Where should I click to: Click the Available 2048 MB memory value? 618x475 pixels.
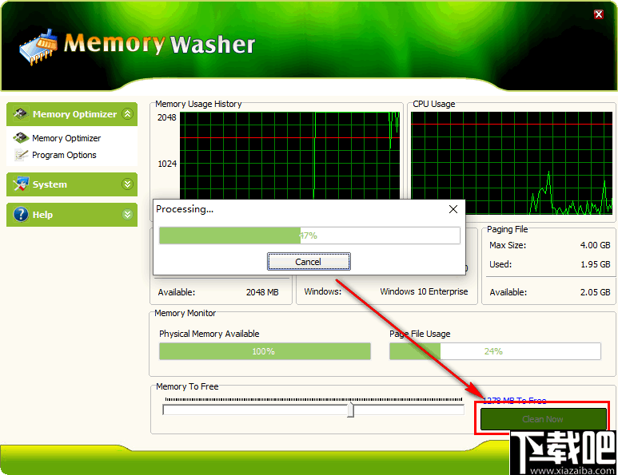pos(262,292)
